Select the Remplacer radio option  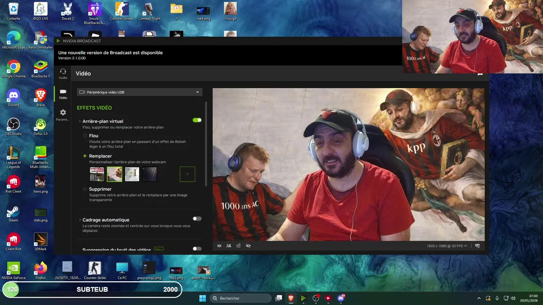[x=85, y=156]
